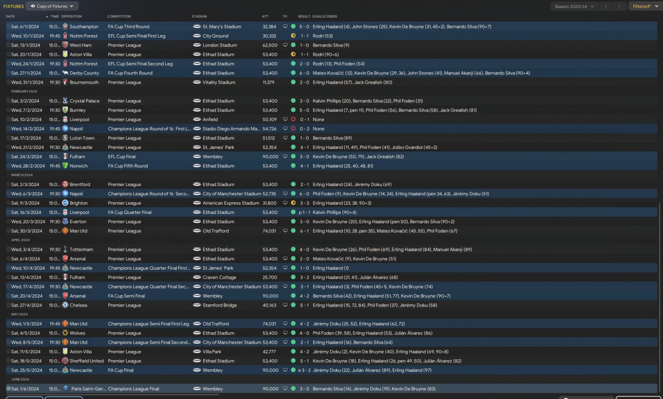Tick the selection circle for the Burnley fixture
Screen dimensions: 663x399
pos(8,110)
